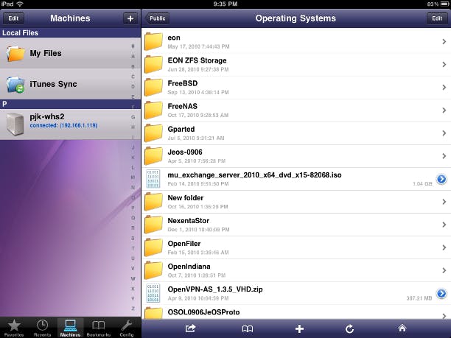
Task: Tap the bookmarks book icon in bottom toolbar
Action: click(248, 328)
